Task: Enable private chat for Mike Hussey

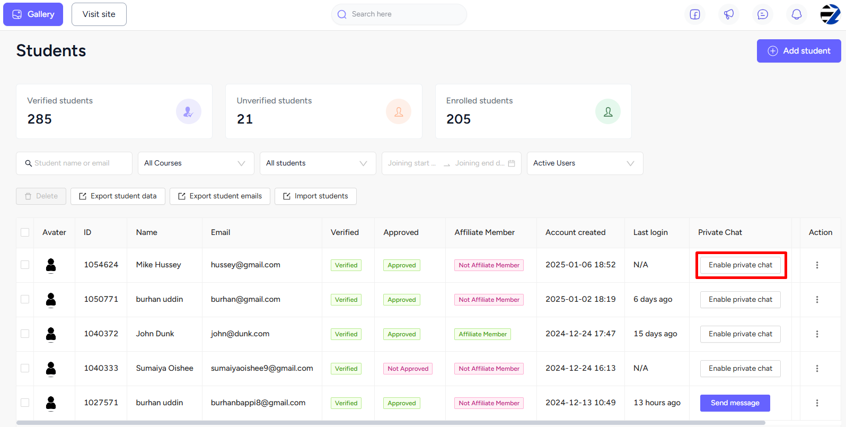Action: [x=741, y=265]
